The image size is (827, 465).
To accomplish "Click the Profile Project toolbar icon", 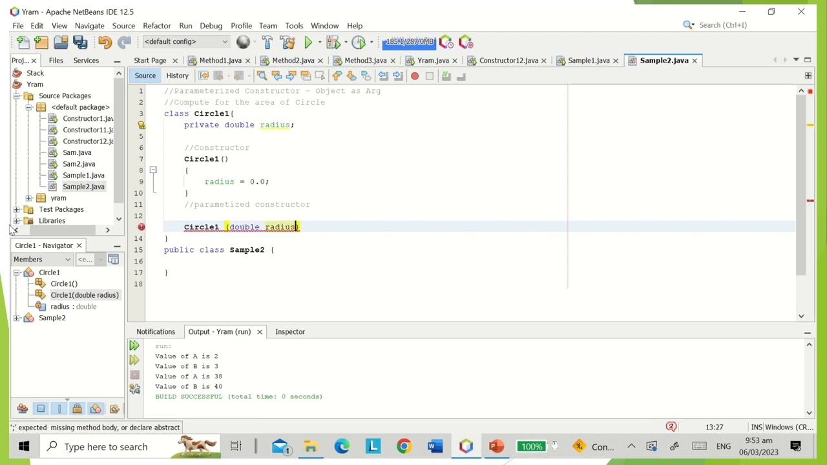I will pos(359,42).
